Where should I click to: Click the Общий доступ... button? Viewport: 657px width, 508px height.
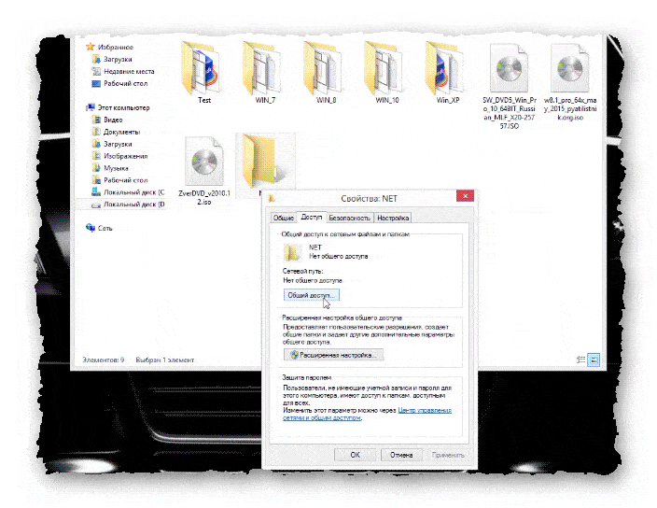pyautogui.click(x=312, y=295)
